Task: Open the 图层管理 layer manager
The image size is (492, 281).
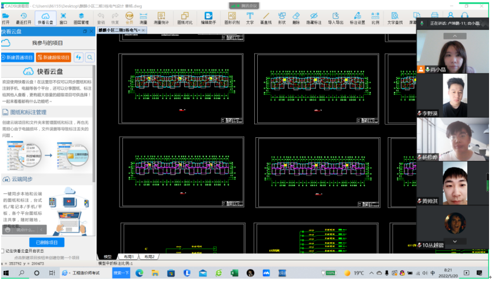Action: (81, 17)
